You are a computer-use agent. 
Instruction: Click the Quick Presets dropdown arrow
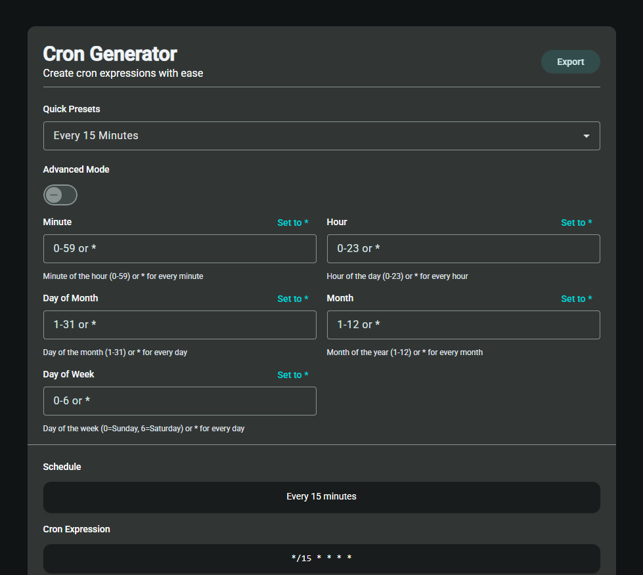[587, 136]
